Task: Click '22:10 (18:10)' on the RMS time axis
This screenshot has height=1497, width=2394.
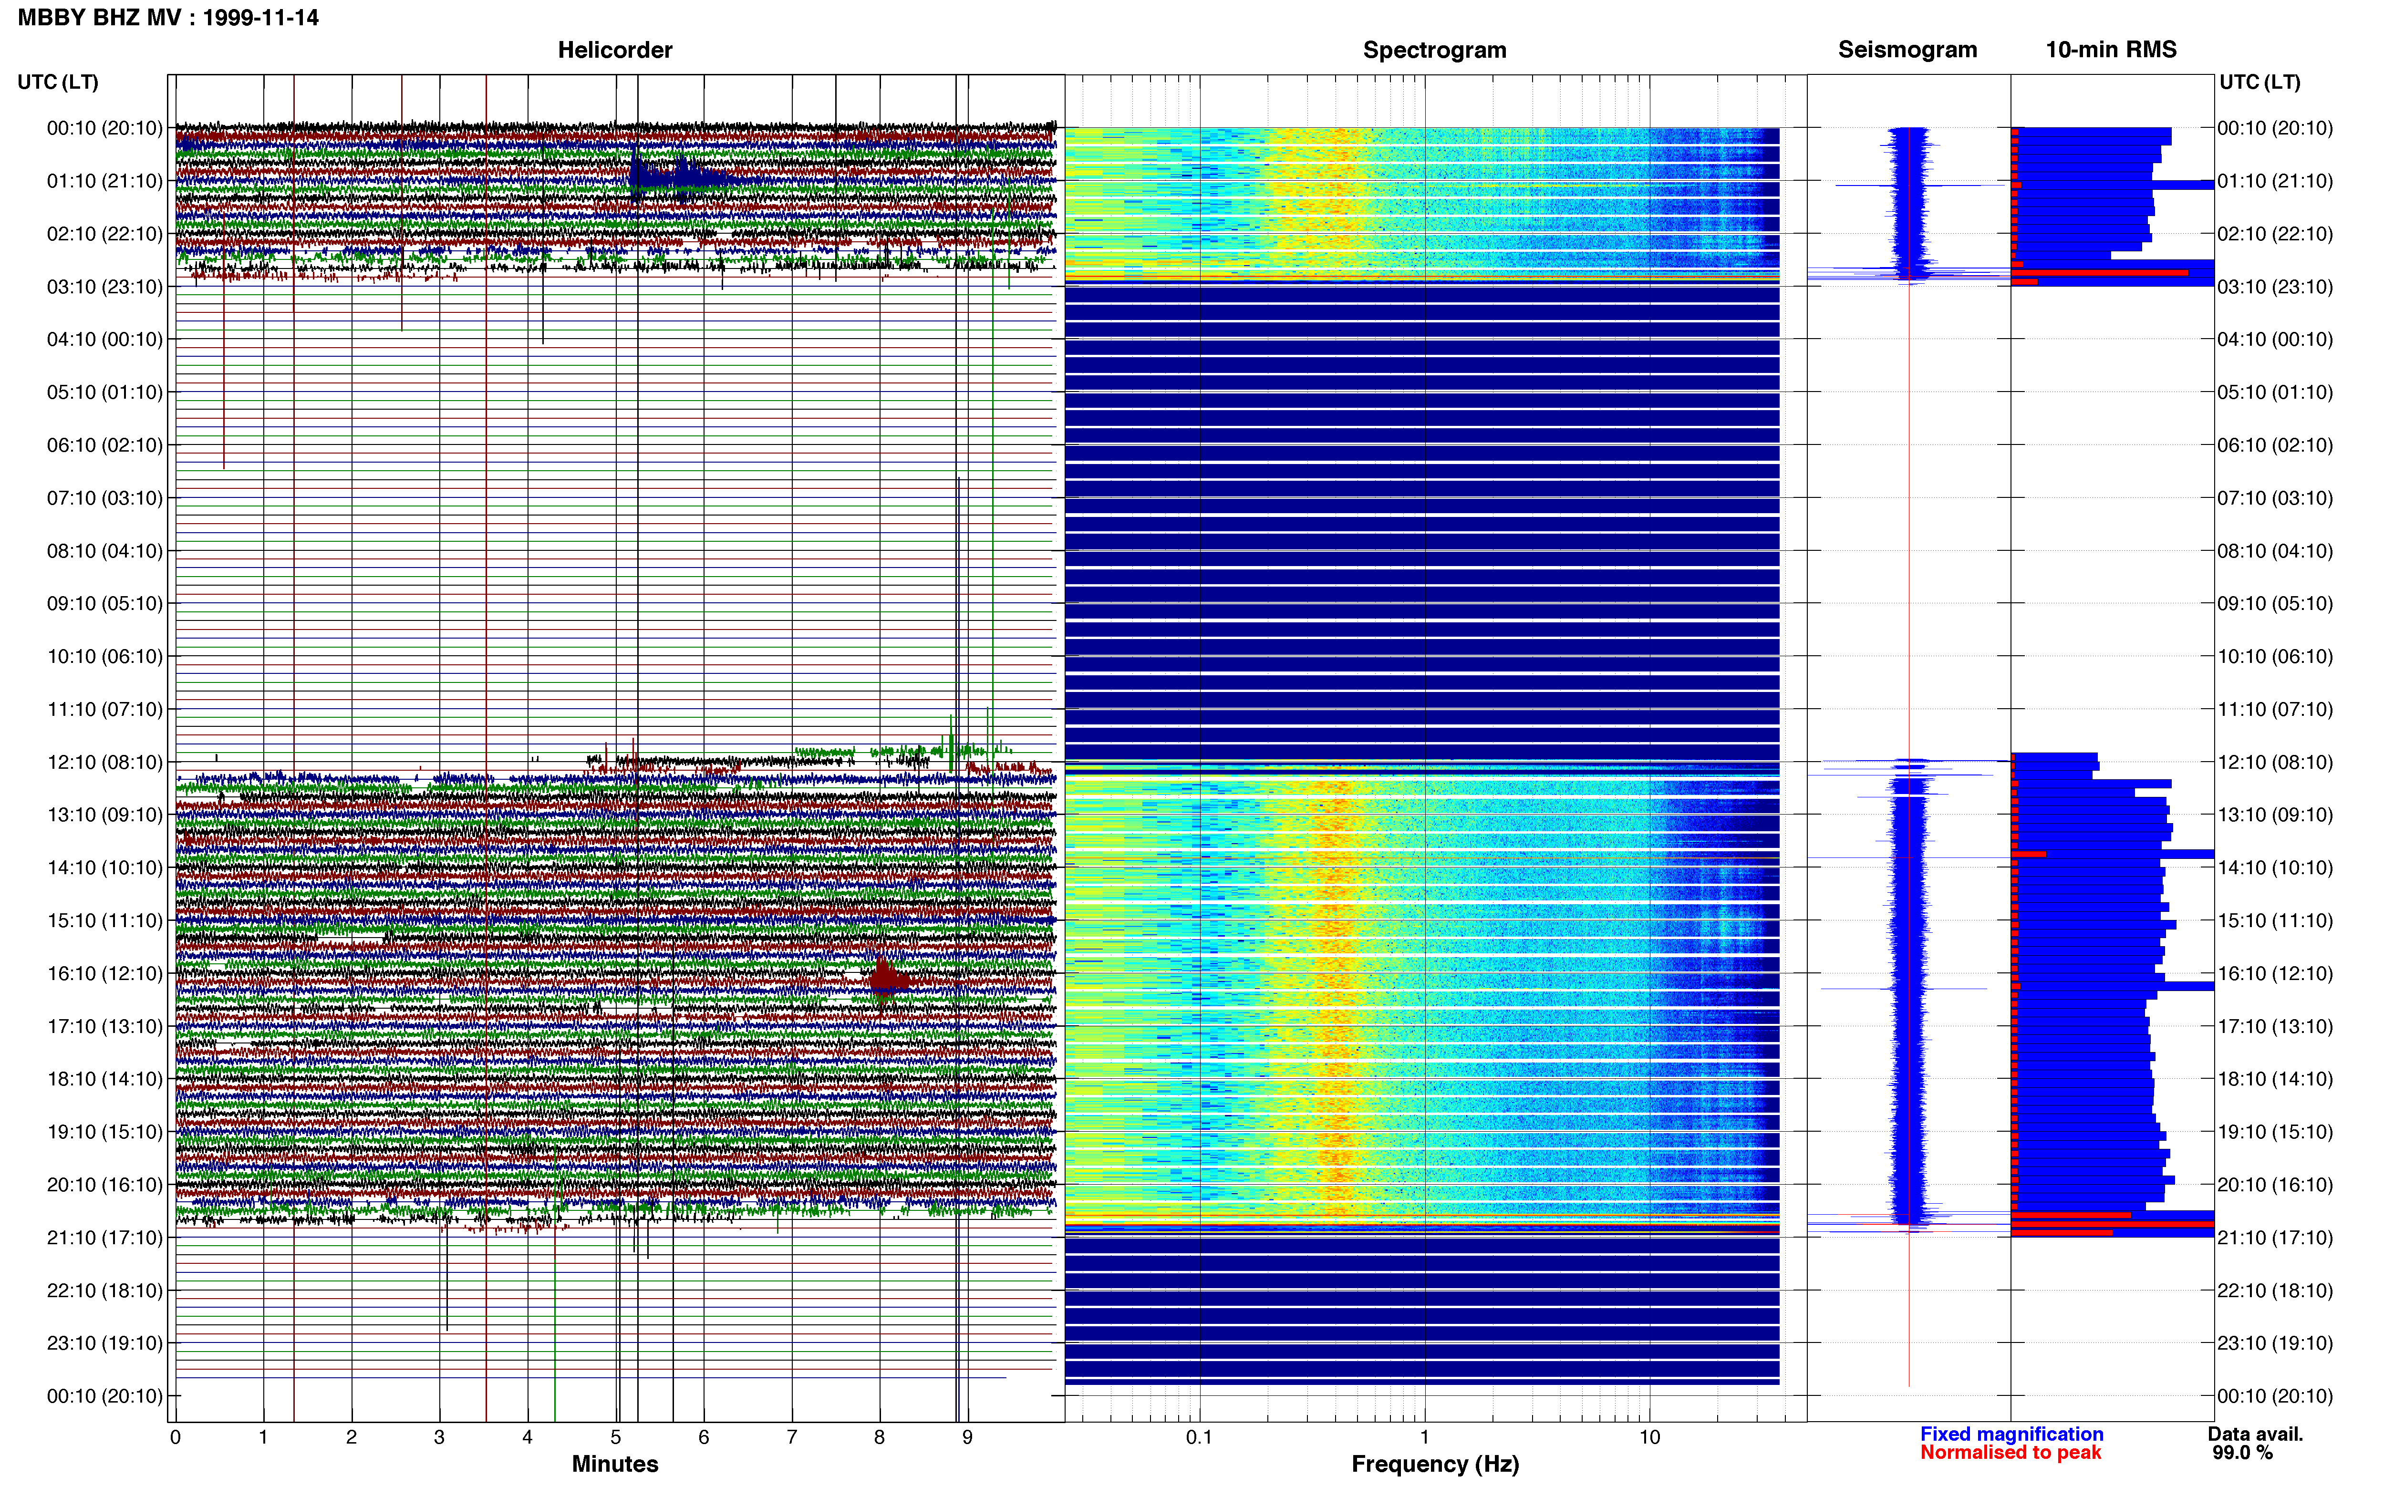Action: [2275, 1290]
